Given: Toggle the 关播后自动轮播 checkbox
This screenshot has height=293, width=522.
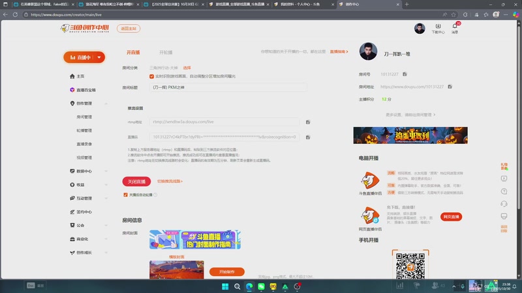Looking at the screenshot, I should [x=125, y=195].
